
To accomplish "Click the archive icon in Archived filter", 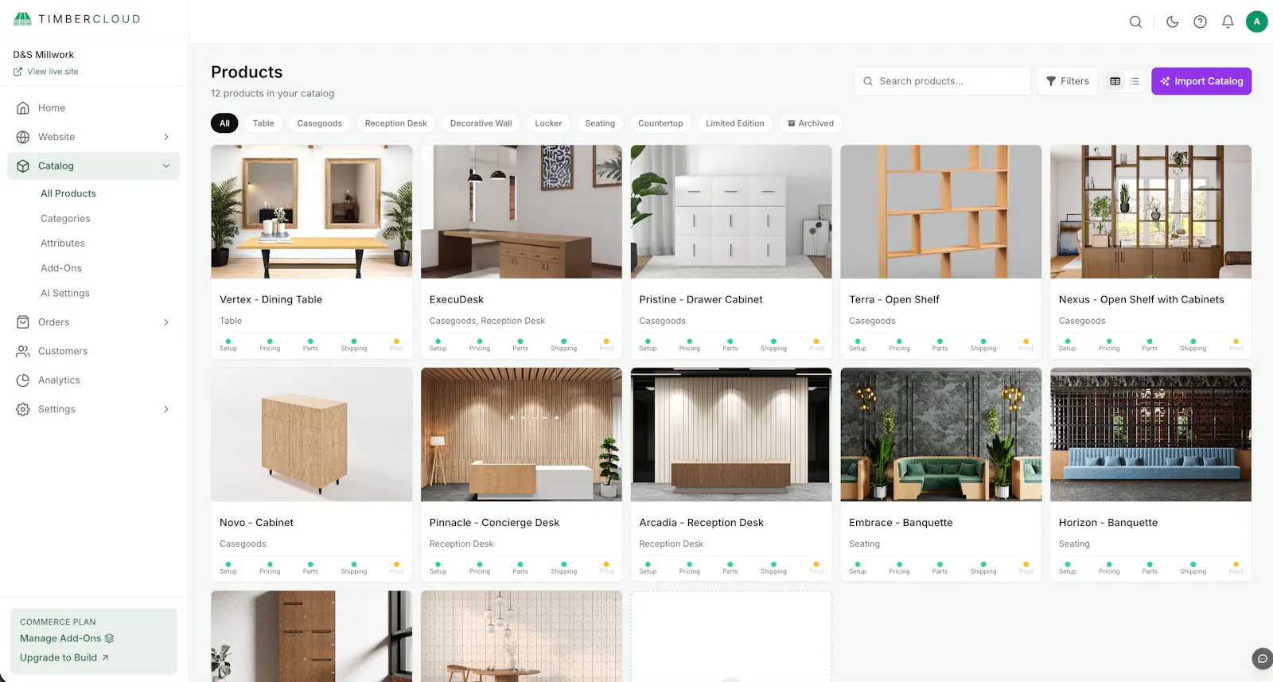I will [x=792, y=123].
